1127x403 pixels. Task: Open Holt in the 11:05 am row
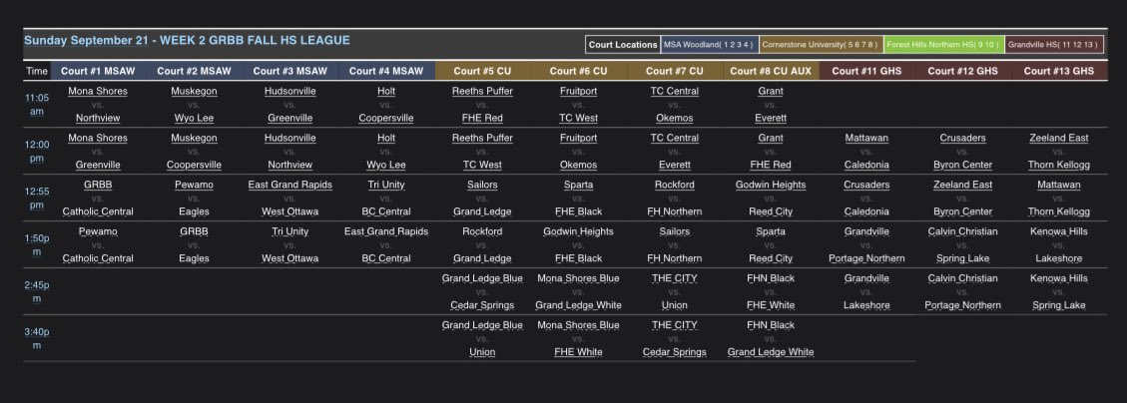(386, 91)
